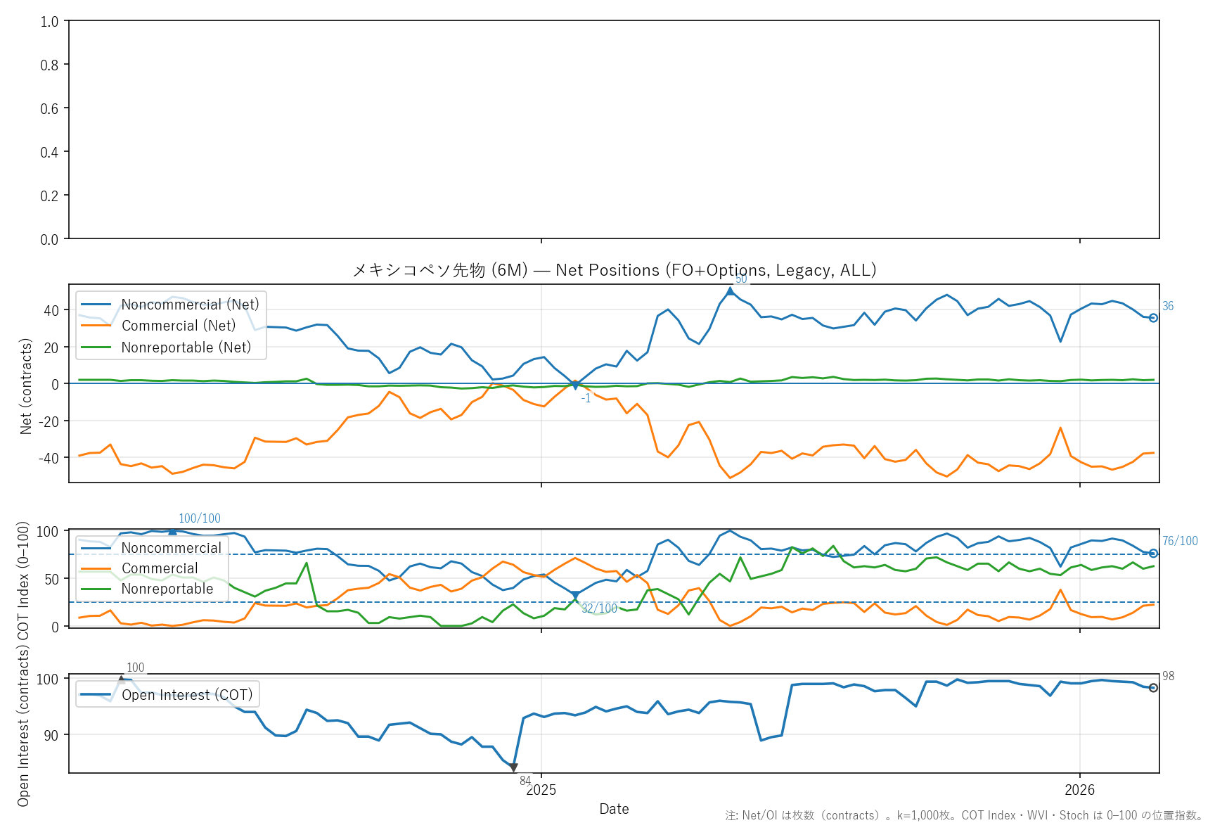Image resolution: width=1215 pixels, height=830 pixels.
Task: Toggle the Noncommercial (Net) legend entry
Action: [190, 305]
